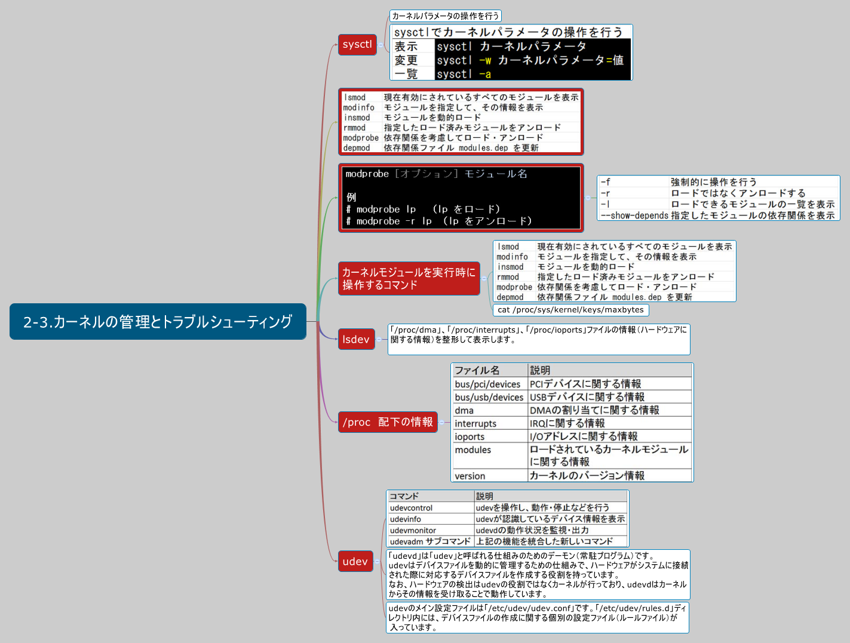Select the カーネルモジュールを実行時に操作するコマンド node

coord(409,278)
